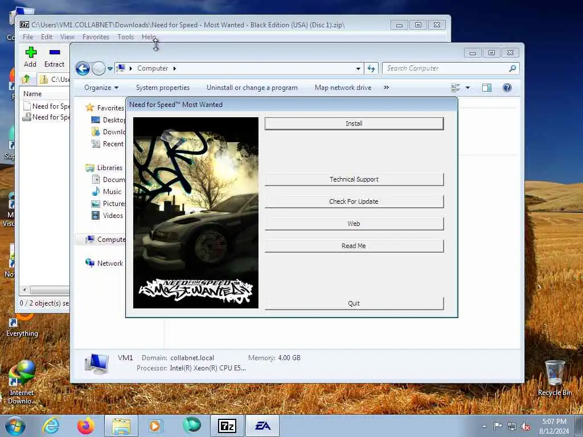Click the Explorer help question mark icon
Viewport: 583px width, 437px height.
click(x=507, y=88)
